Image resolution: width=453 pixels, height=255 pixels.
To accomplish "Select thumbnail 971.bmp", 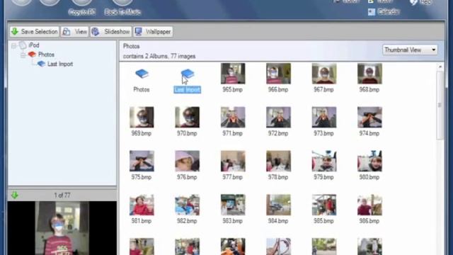I will tap(233, 118).
